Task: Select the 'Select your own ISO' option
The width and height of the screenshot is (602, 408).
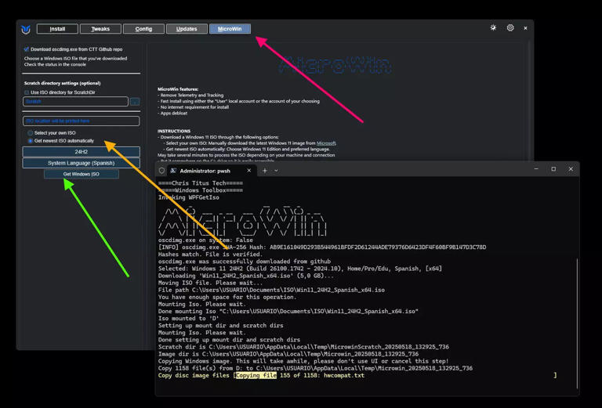Action: pyautogui.click(x=31, y=133)
